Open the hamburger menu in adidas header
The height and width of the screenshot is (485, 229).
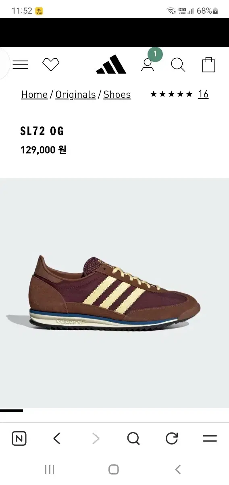[x=20, y=65]
